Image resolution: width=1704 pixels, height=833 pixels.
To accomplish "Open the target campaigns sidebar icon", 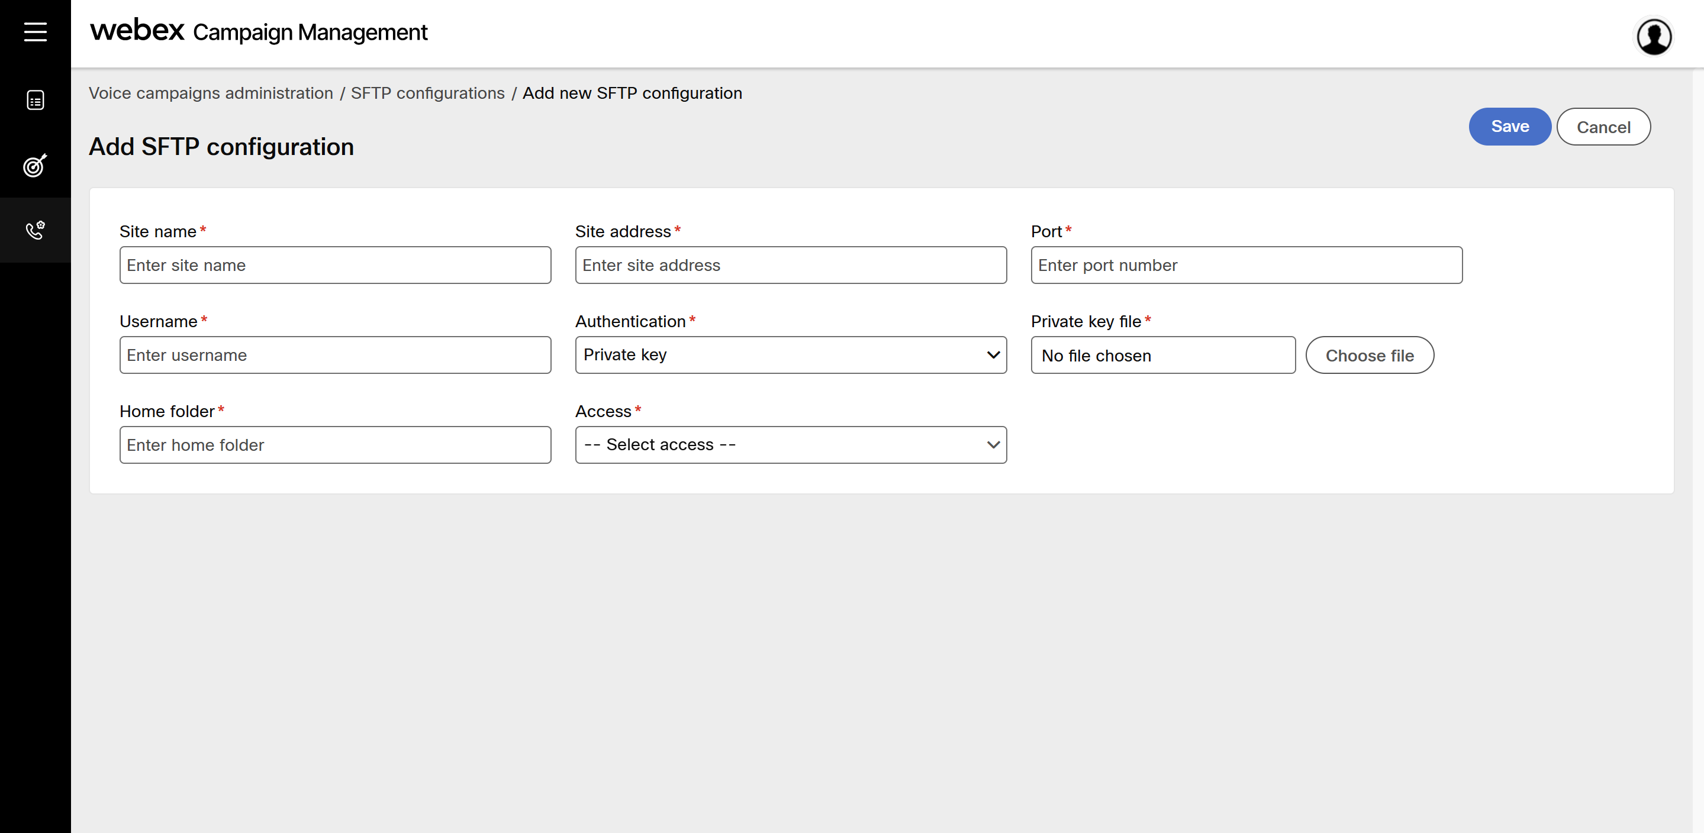I will pyautogui.click(x=35, y=165).
